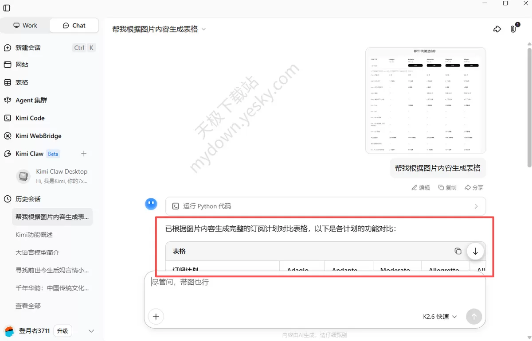Open the uploaded plan comparison image thumbnail

coord(426,101)
